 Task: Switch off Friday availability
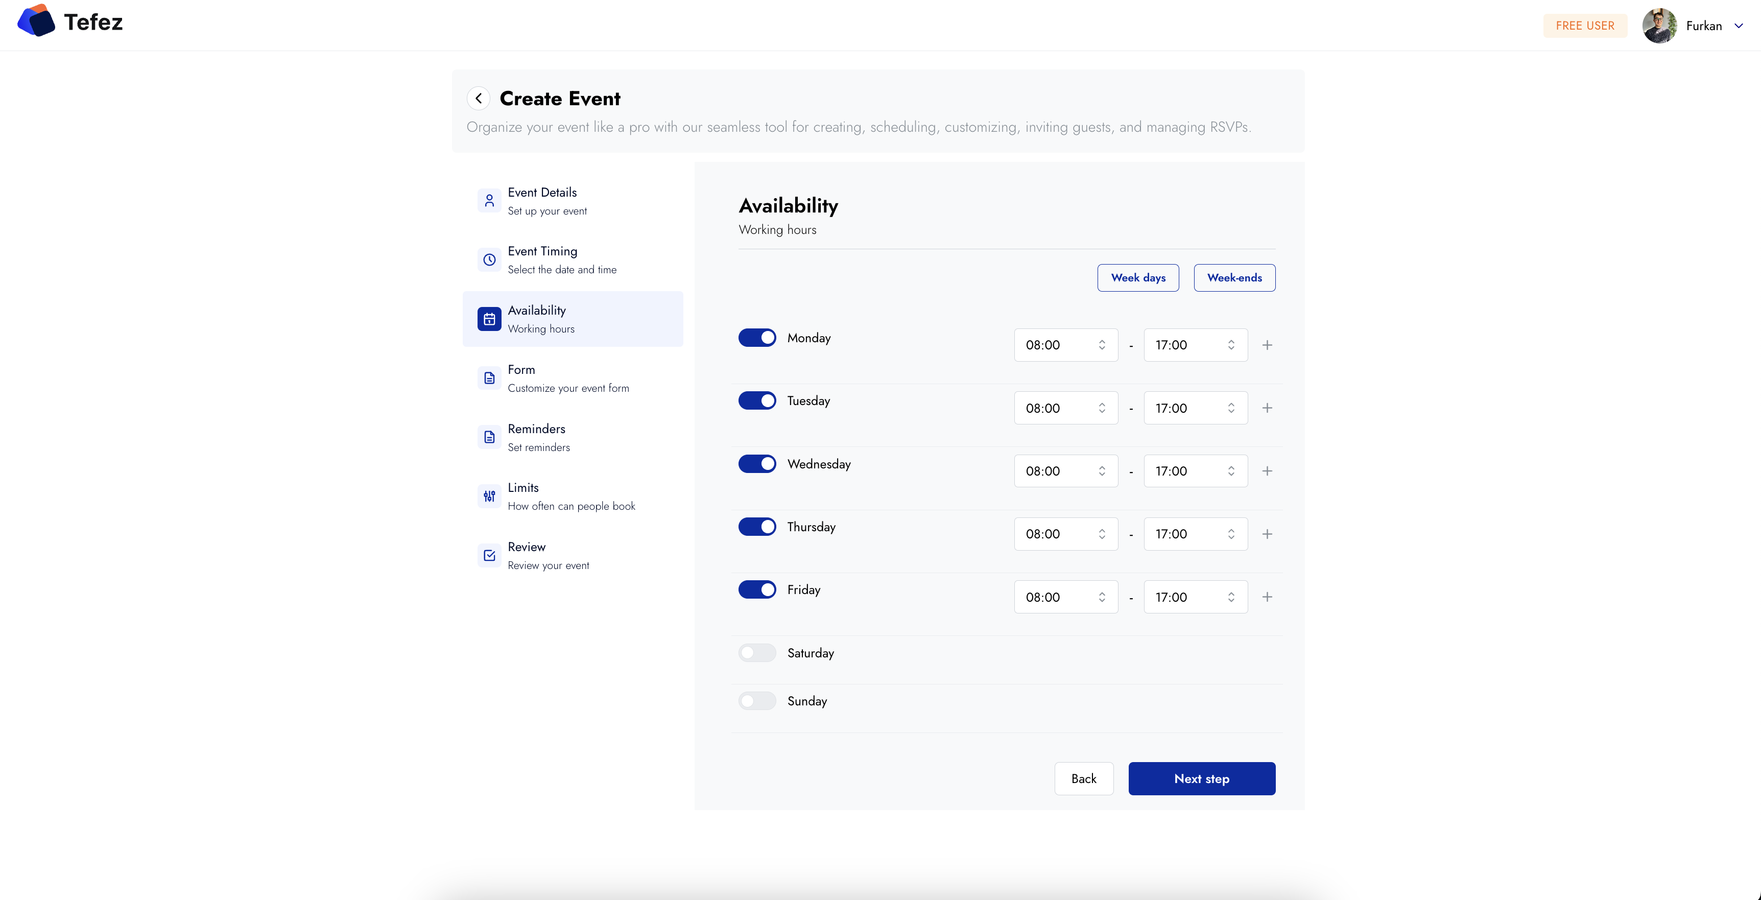[x=757, y=589]
